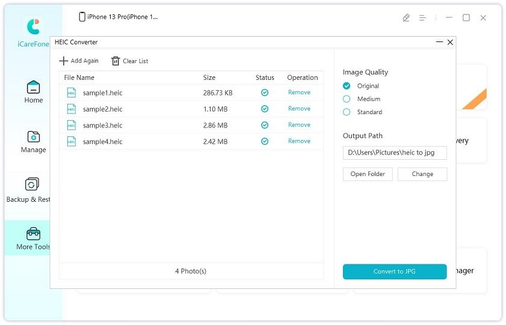Click the Convert to JPG button
The width and height of the screenshot is (506, 325).
[x=395, y=272]
